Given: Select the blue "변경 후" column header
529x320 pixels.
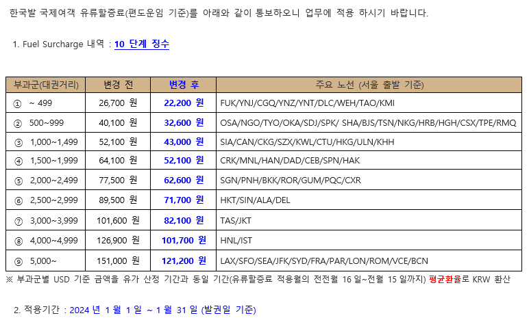Looking at the screenshot, I should click(184, 85).
